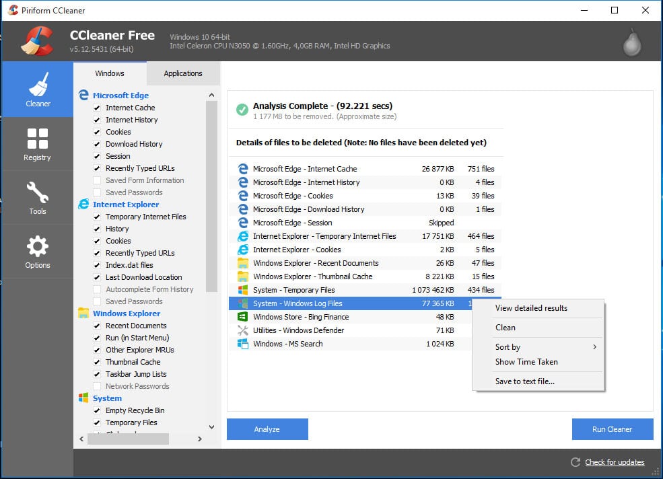Uncheck Microsoft Edge Internet Cache
The width and height of the screenshot is (663, 479).
97,108
